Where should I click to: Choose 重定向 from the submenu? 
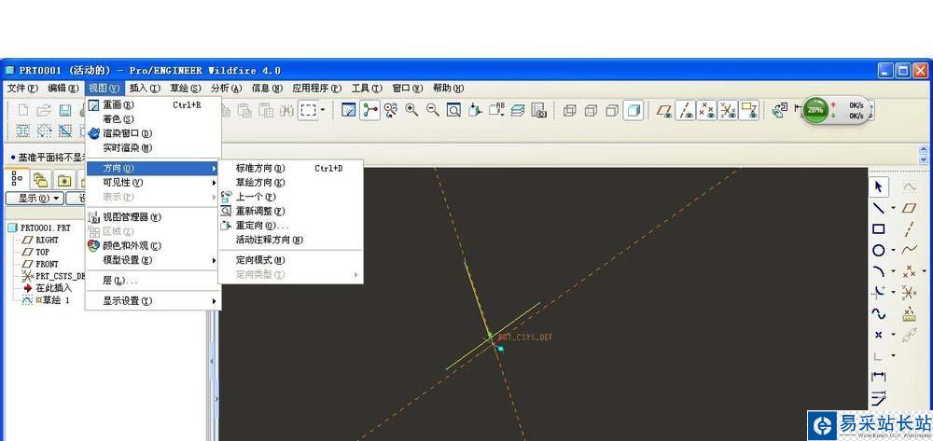(x=291, y=226)
